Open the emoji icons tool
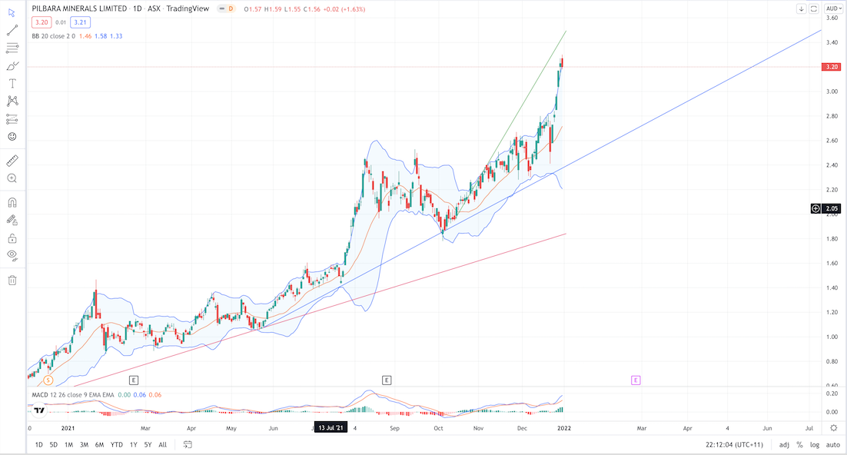847x455 pixels. tap(12, 137)
